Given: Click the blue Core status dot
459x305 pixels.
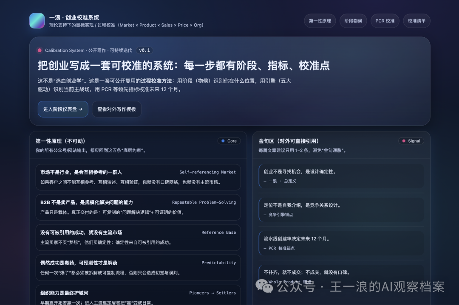Looking at the screenshot, I should [222, 141].
